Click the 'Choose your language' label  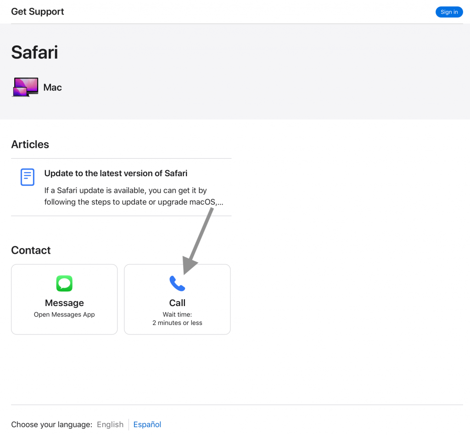[51, 424]
